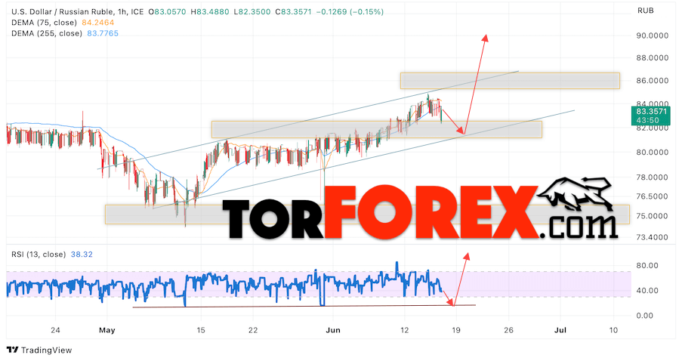682x361 pixels.
Task: Click the 22 date axis label
Action: pyautogui.click(x=253, y=330)
